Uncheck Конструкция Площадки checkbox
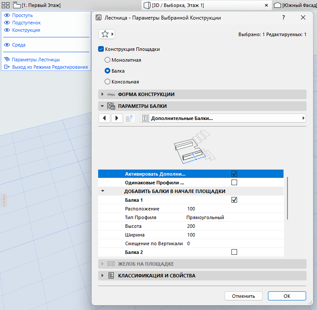Screen dimensions: 317x310 (x=101, y=49)
